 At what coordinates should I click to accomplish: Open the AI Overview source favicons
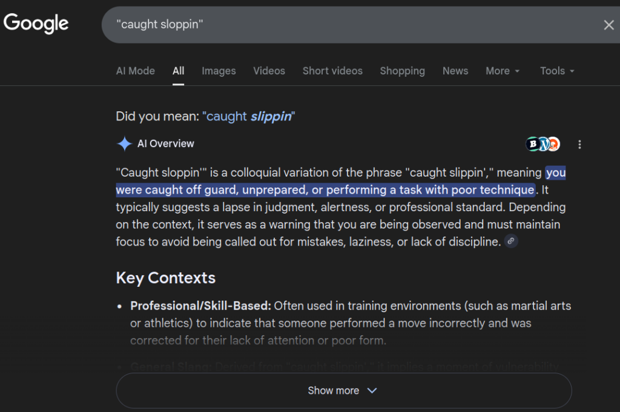tap(542, 144)
